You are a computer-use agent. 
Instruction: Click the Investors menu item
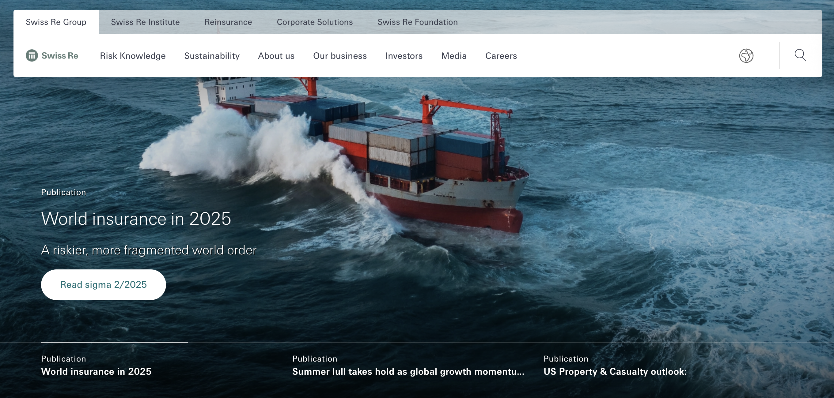coord(404,56)
